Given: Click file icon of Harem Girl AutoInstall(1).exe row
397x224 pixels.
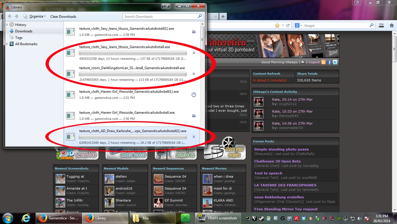Looking at the screenshot, I should [70, 95].
